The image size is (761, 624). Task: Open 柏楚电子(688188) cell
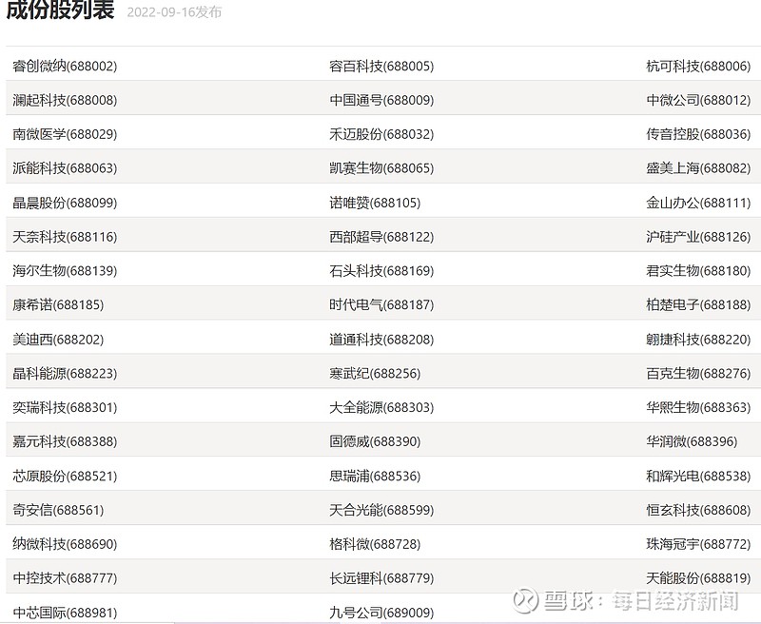click(698, 304)
